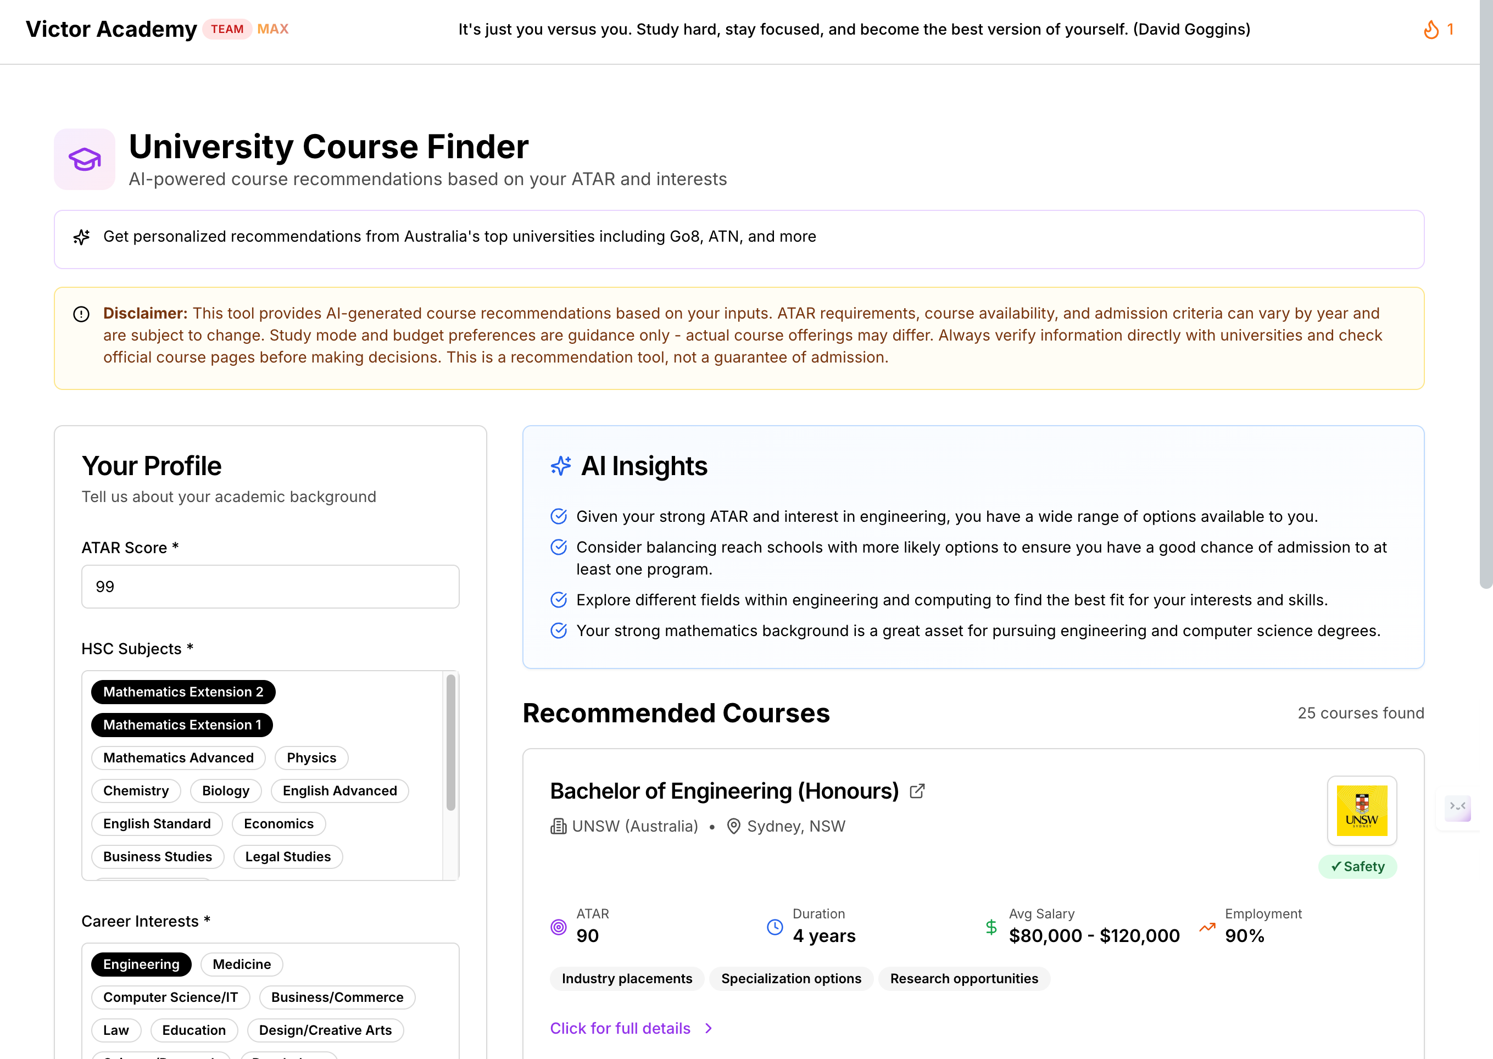Image resolution: width=1493 pixels, height=1059 pixels.
Task: Deselect Mathematics Extension 2 subject chip
Action: (x=183, y=692)
